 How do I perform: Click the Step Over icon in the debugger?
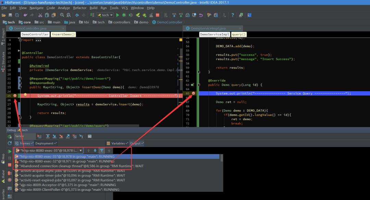click(x=48, y=136)
